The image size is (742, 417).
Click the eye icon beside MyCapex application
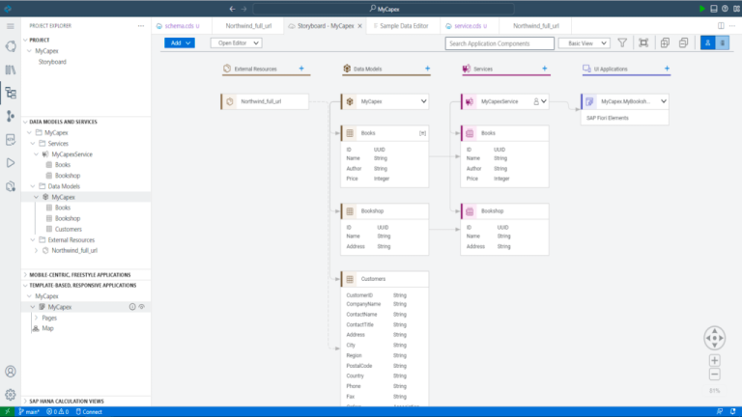pos(142,307)
